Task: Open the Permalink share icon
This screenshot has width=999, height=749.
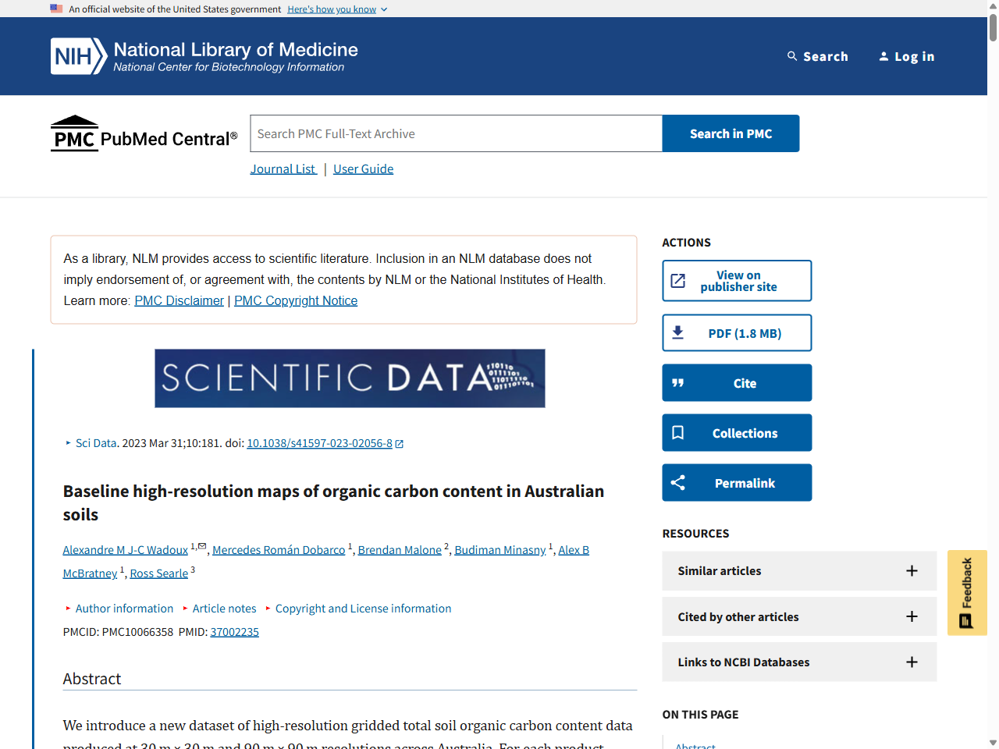Action: (678, 482)
